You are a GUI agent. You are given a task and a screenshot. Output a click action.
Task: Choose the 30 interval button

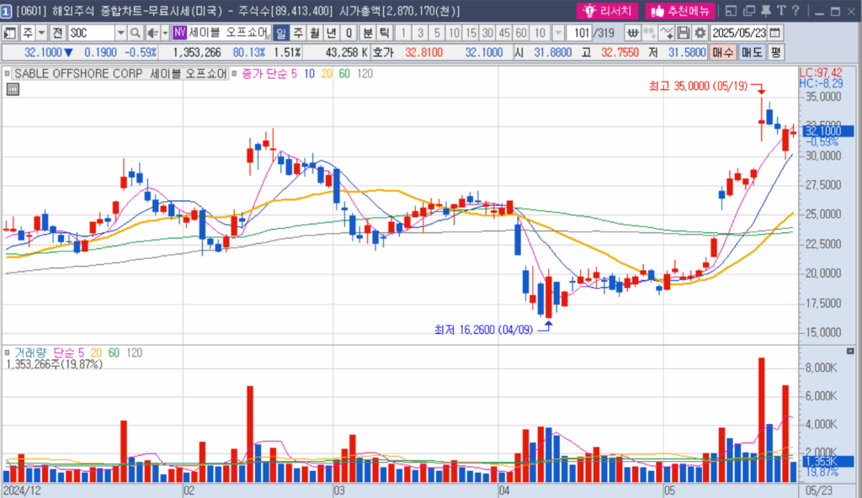coord(487,33)
